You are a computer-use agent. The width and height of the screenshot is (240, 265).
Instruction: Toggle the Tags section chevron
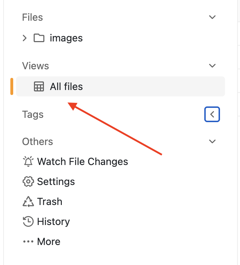pyautogui.click(x=212, y=114)
